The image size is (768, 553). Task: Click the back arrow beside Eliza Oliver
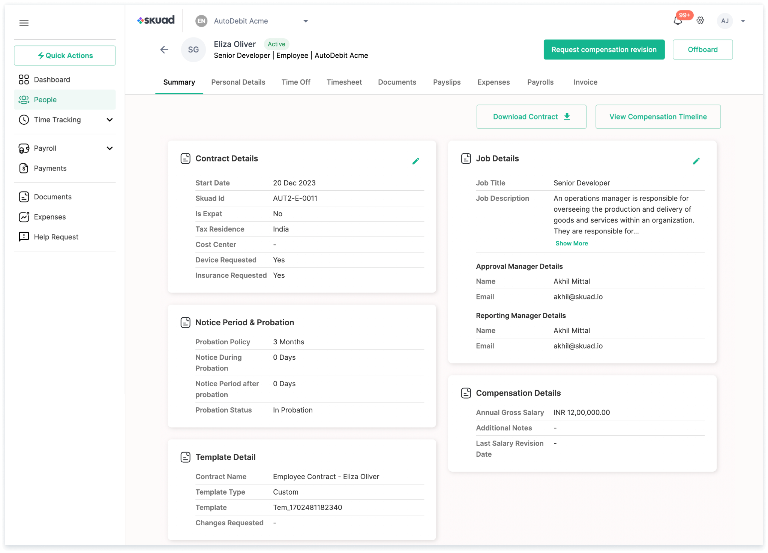tap(164, 49)
